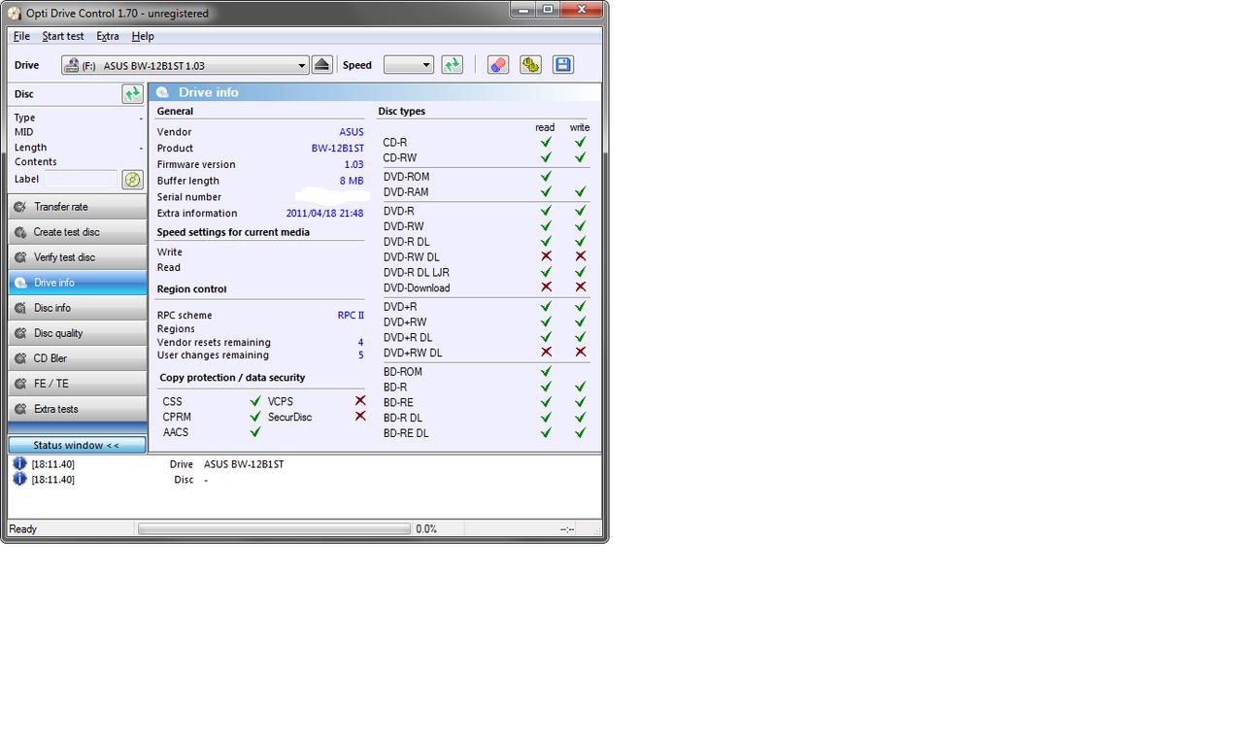Open the Drive selection dropdown

point(185,65)
